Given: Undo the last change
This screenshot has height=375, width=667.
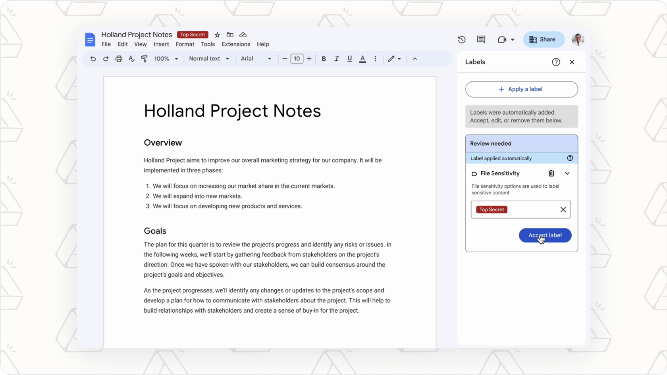Looking at the screenshot, I should [93, 58].
